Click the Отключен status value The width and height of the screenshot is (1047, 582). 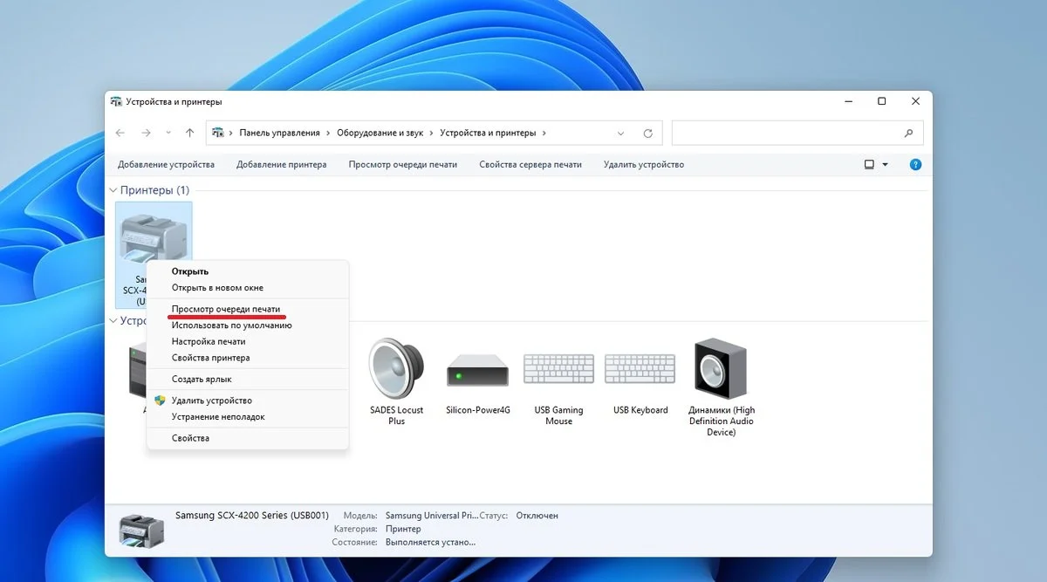coord(537,516)
